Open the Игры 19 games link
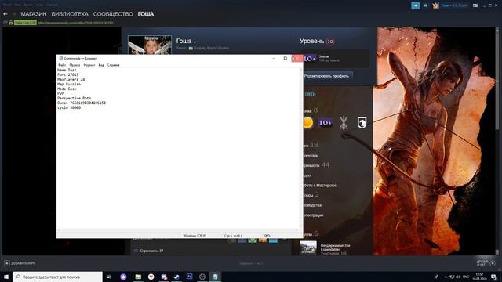The height and width of the screenshot is (282, 502). 311,145
